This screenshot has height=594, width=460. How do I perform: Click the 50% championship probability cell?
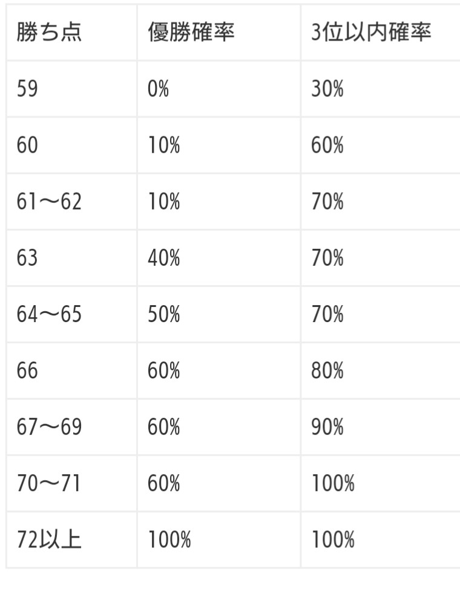click(163, 314)
